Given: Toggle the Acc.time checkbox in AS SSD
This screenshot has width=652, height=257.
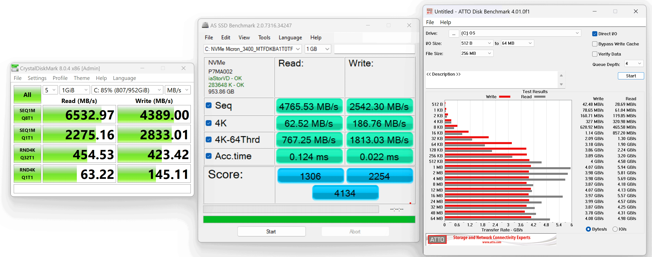Looking at the screenshot, I should 209,156.
